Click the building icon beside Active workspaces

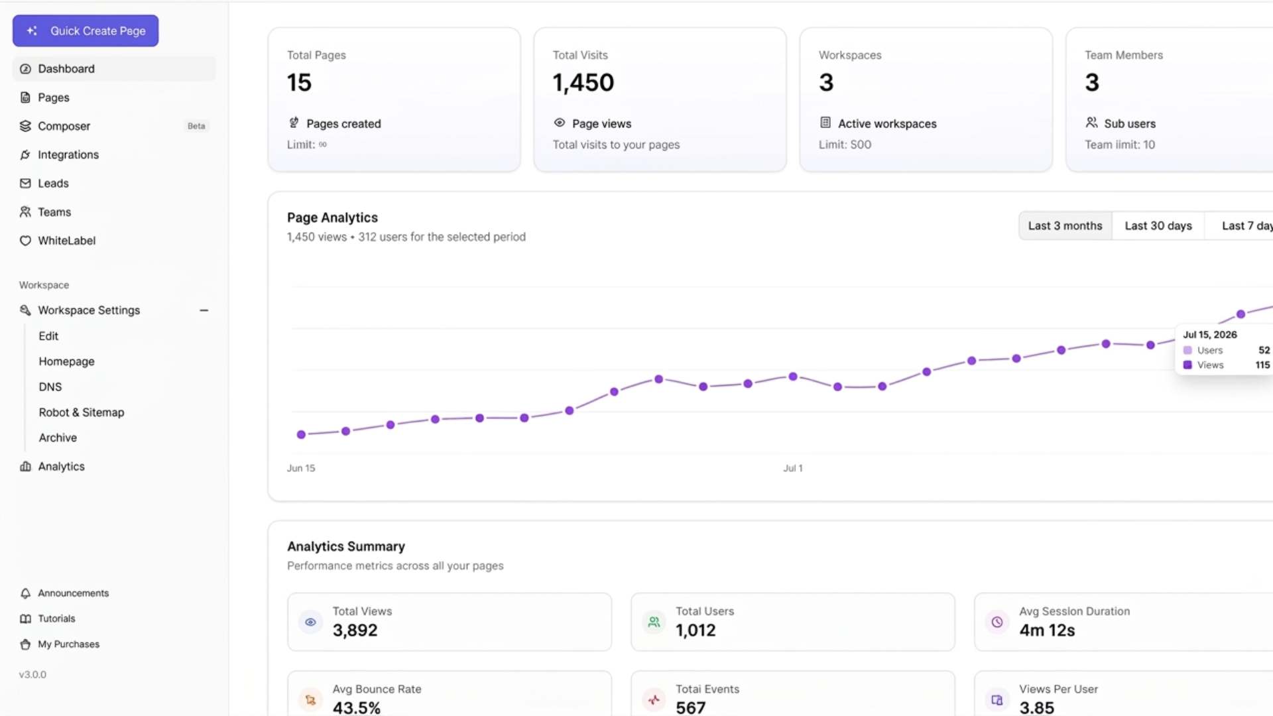point(825,123)
